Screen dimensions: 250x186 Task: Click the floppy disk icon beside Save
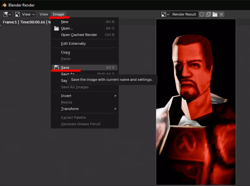tap(56, 68)
